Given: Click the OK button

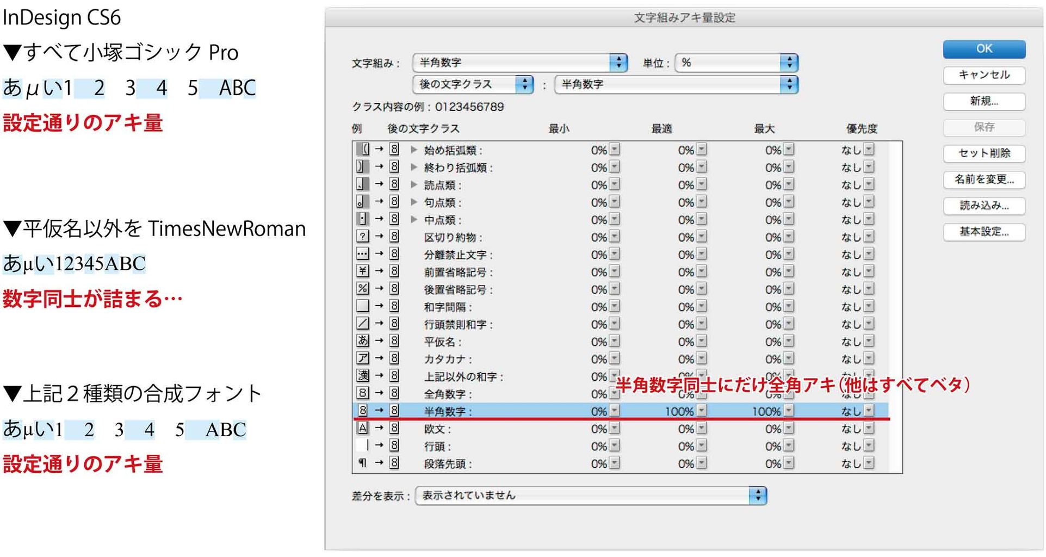Looking at the screenshot, I should coord(983,49).
